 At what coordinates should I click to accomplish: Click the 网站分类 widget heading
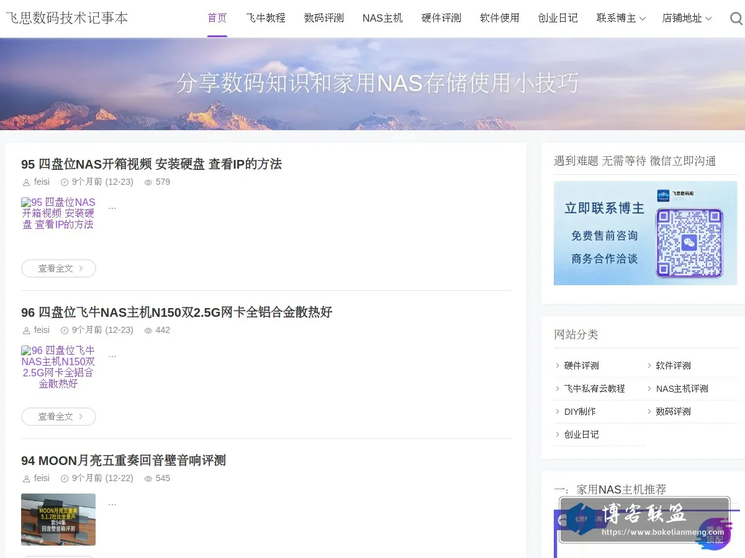(x=576, y=335)
